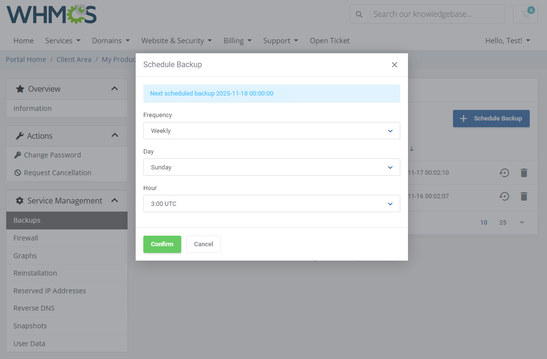This screenshot has width=547, height=359.
Task: Open the Billing menu
Action: (237, 41)
